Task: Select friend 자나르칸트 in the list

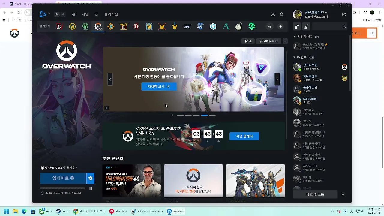Action: (x=320, y=78)
